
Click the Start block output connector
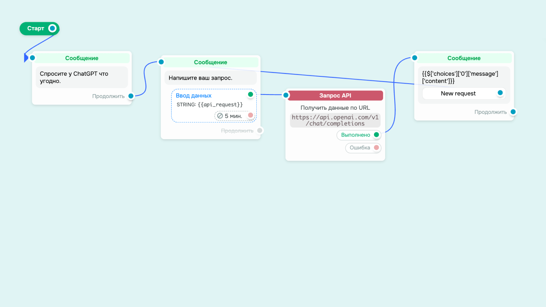coord(52,28)
